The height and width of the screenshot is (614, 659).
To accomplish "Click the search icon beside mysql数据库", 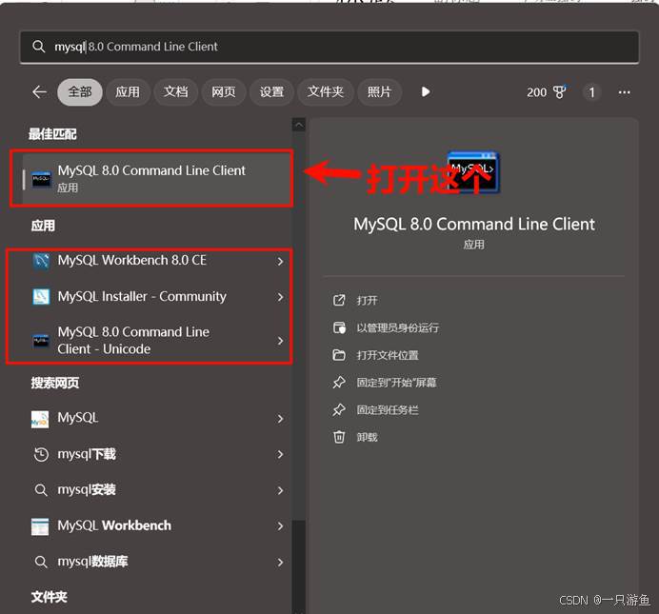I will click(41, 562).
